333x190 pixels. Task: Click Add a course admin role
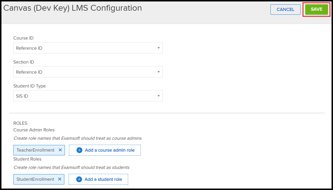click(x=105, y=150)
